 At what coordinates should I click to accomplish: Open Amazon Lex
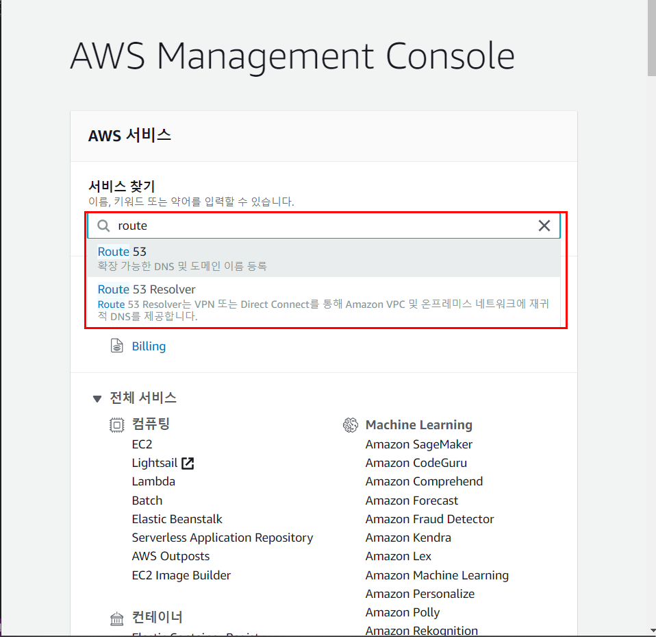click(x=399, y=557)
